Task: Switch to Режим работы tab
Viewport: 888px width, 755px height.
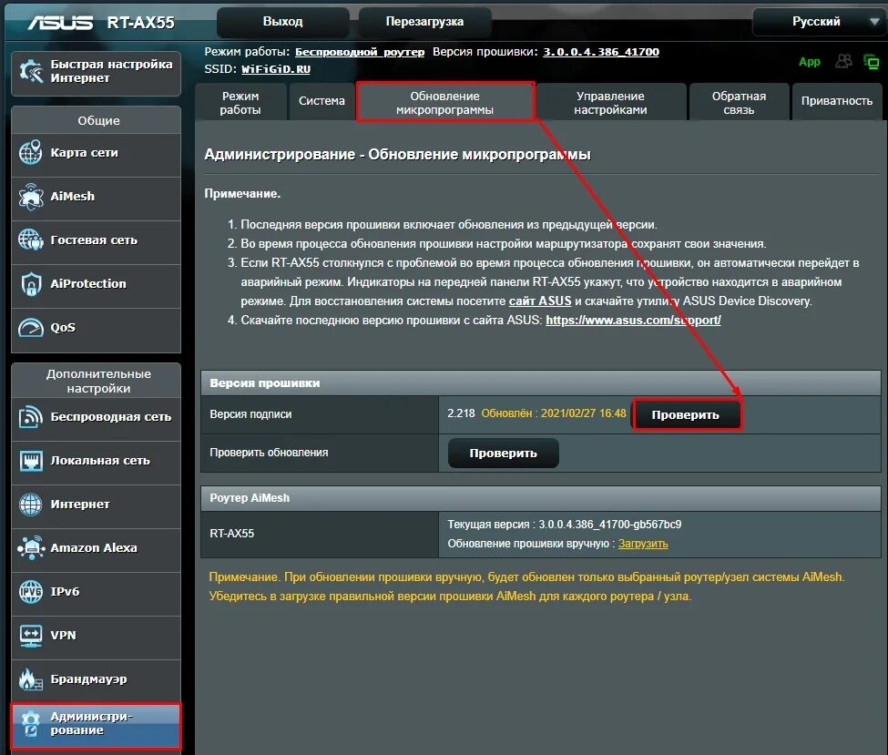Action: (240, 103)
